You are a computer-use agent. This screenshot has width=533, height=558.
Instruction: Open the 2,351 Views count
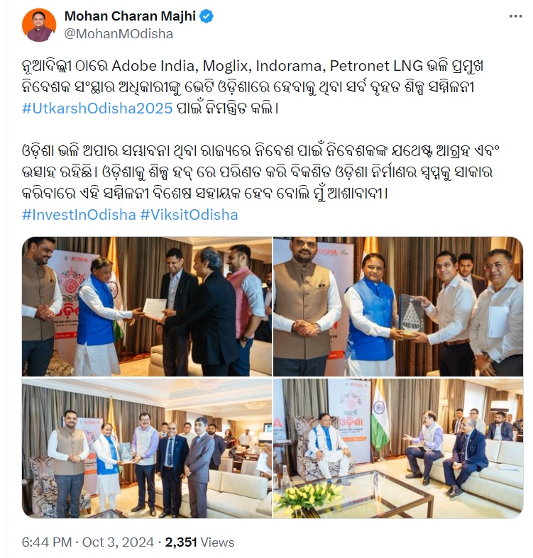click(x=199, y=542)
